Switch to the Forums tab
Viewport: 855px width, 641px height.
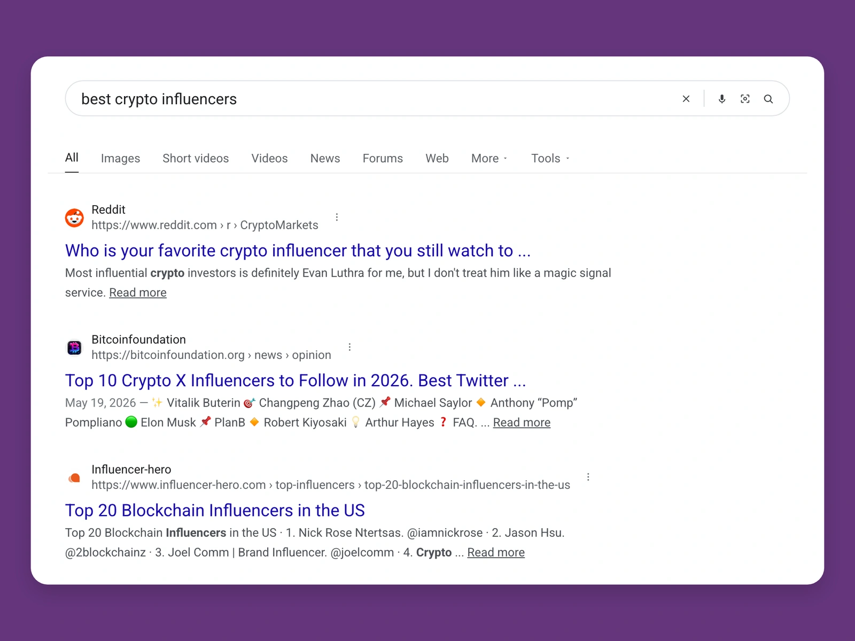[383, 158]
